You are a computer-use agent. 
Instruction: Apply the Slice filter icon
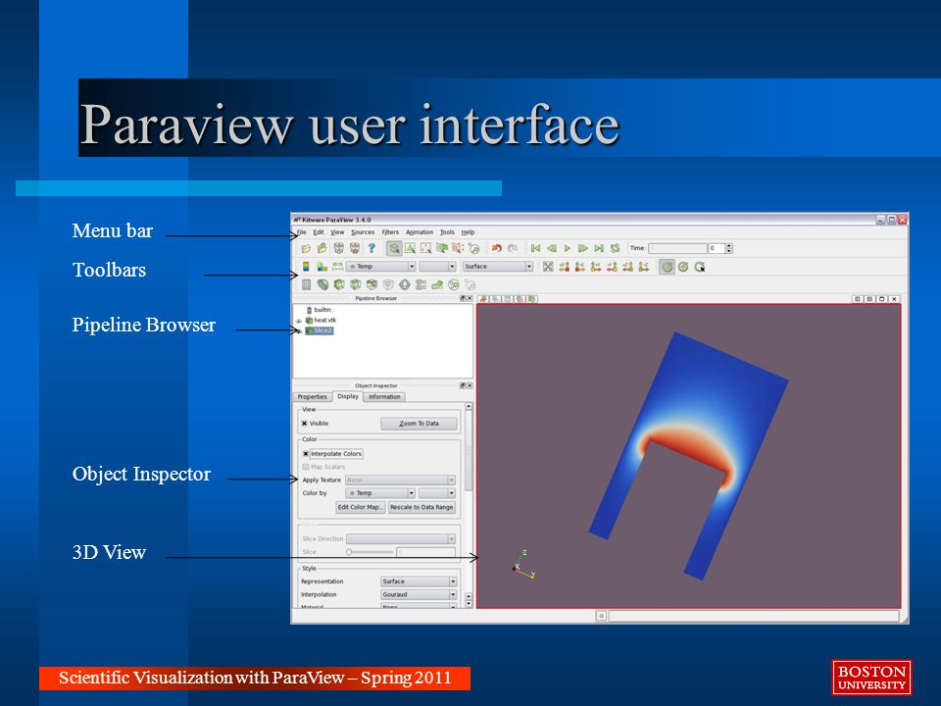[356, 284]
